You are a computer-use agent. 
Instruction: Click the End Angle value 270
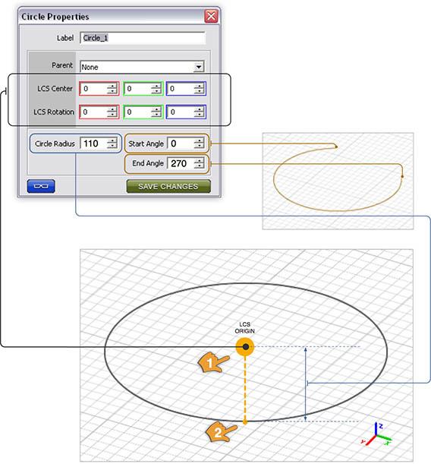point(181,163)
